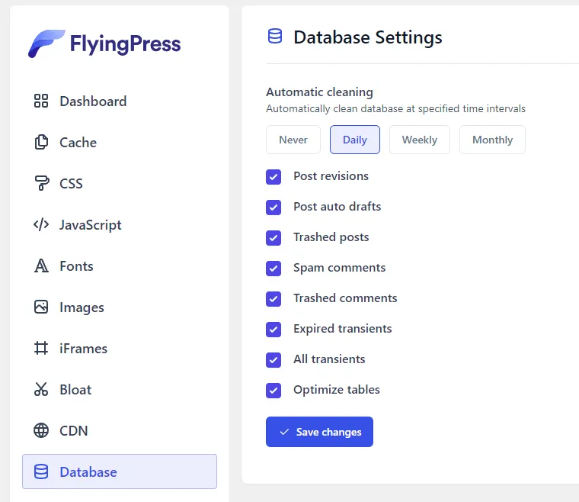Image resolution: width=579 pixels, height=502 pixels.
Task: Set automatic cleaning to Never
Action: (x=293, y=140)
